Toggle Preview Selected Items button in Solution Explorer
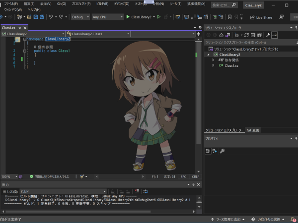This screenshot has height=223, width=298. 275,35
